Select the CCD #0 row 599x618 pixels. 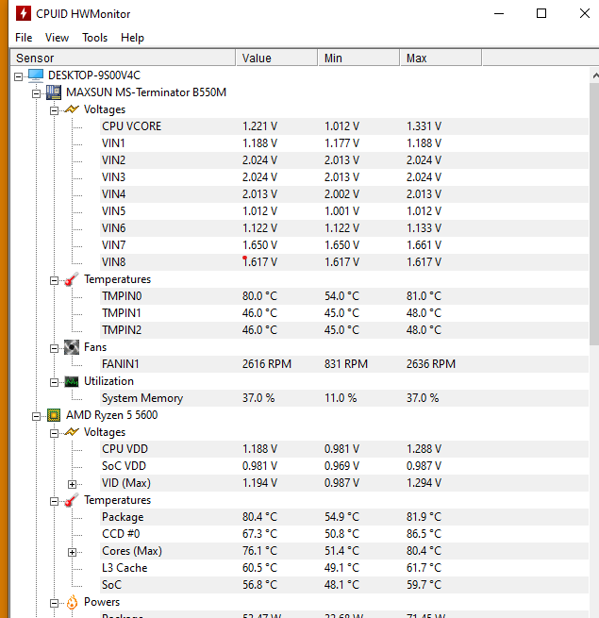tap(344, 534)
